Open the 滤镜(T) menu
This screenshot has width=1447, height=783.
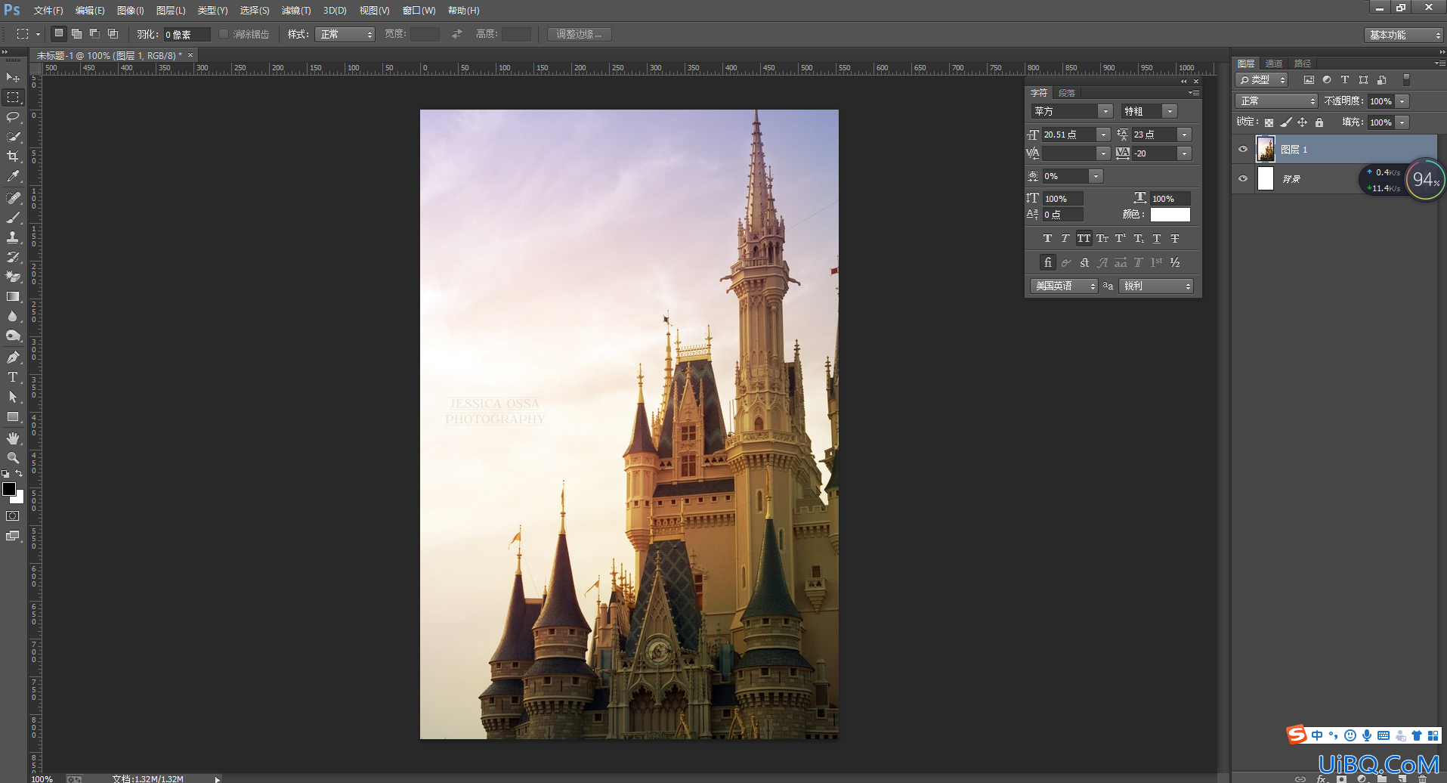pyautogui.click(x=295, y=11)
